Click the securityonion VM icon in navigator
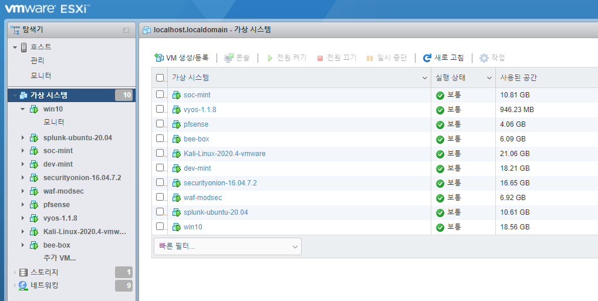This screenshot has height=301, width=598. pos(34,178)
